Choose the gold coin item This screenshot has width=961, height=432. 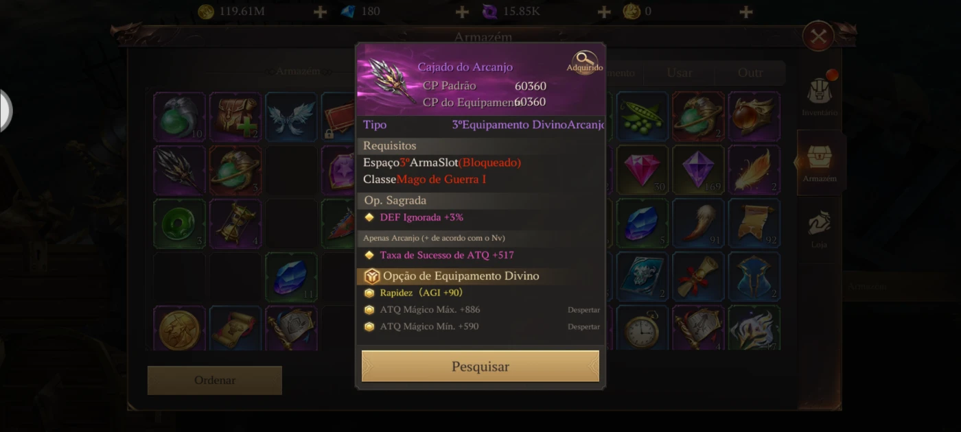[x=180, y=328]
